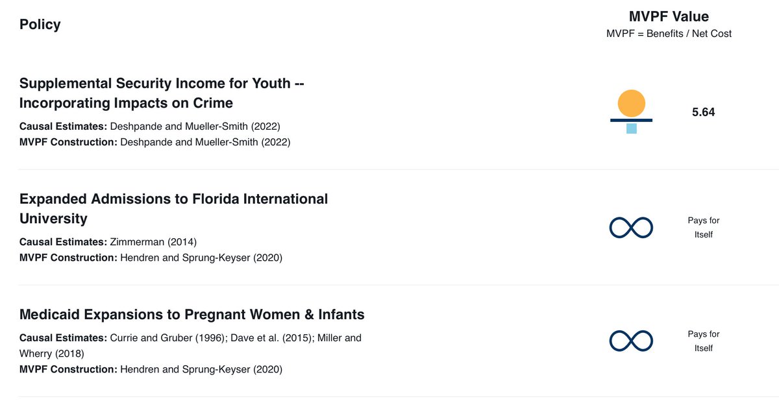
Task: Sort by the Policy column header
Action: [x=40, y=25]
